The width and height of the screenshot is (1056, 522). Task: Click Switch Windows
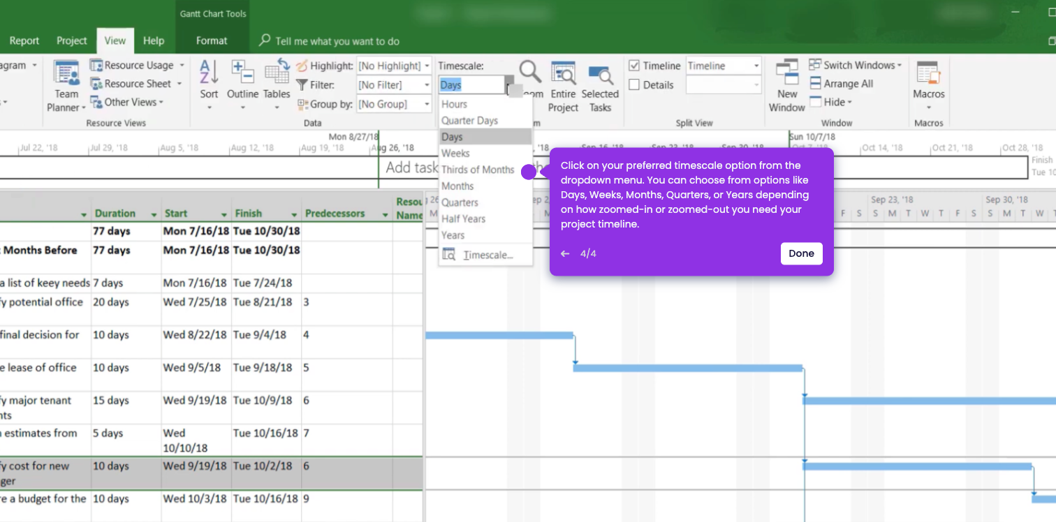pos(856,65)
